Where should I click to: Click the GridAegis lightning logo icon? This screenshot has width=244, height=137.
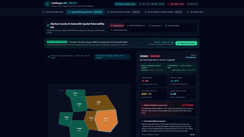click(47, 4)
